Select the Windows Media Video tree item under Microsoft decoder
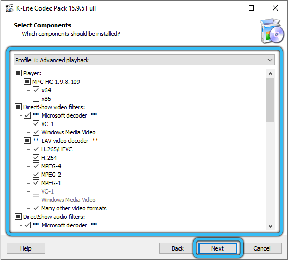This screenshot has height=260, width=288. pyautogui.click(x=68, y=132)
